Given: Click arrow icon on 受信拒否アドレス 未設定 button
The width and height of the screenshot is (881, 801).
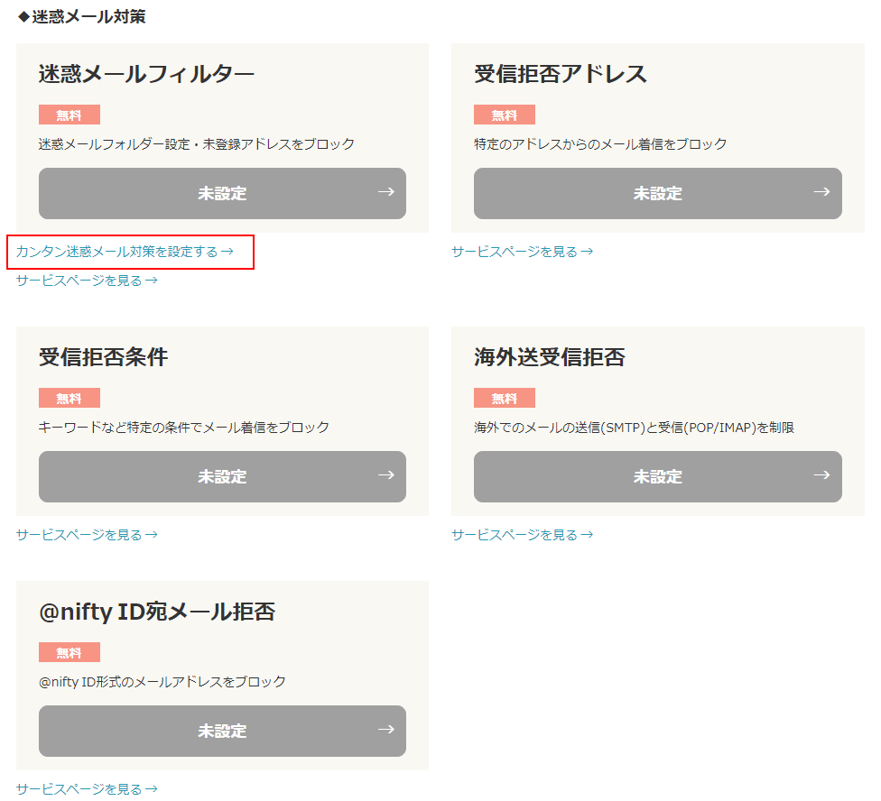Looking at the screenshot, I should pos(821,192).
